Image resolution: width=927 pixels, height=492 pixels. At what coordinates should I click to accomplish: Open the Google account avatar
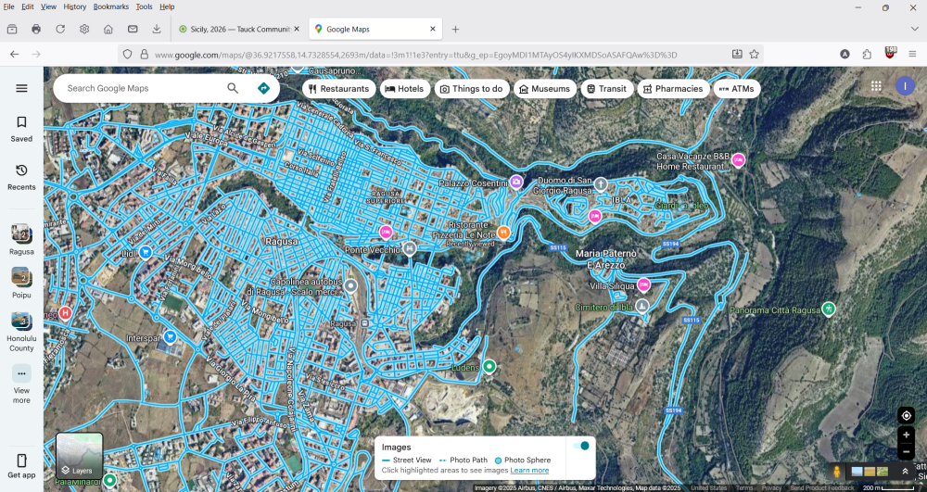click(x=905, y=86)
